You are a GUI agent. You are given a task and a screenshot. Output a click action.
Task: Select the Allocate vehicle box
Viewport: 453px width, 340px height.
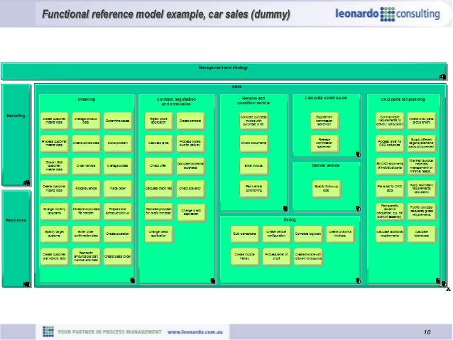86,188
